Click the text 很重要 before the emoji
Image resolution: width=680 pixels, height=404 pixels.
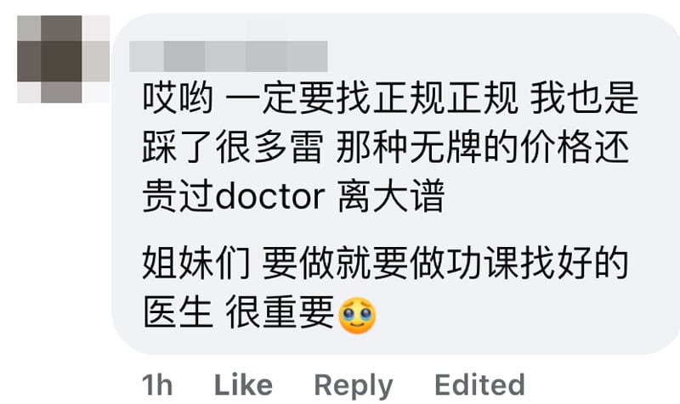[280, 312]
